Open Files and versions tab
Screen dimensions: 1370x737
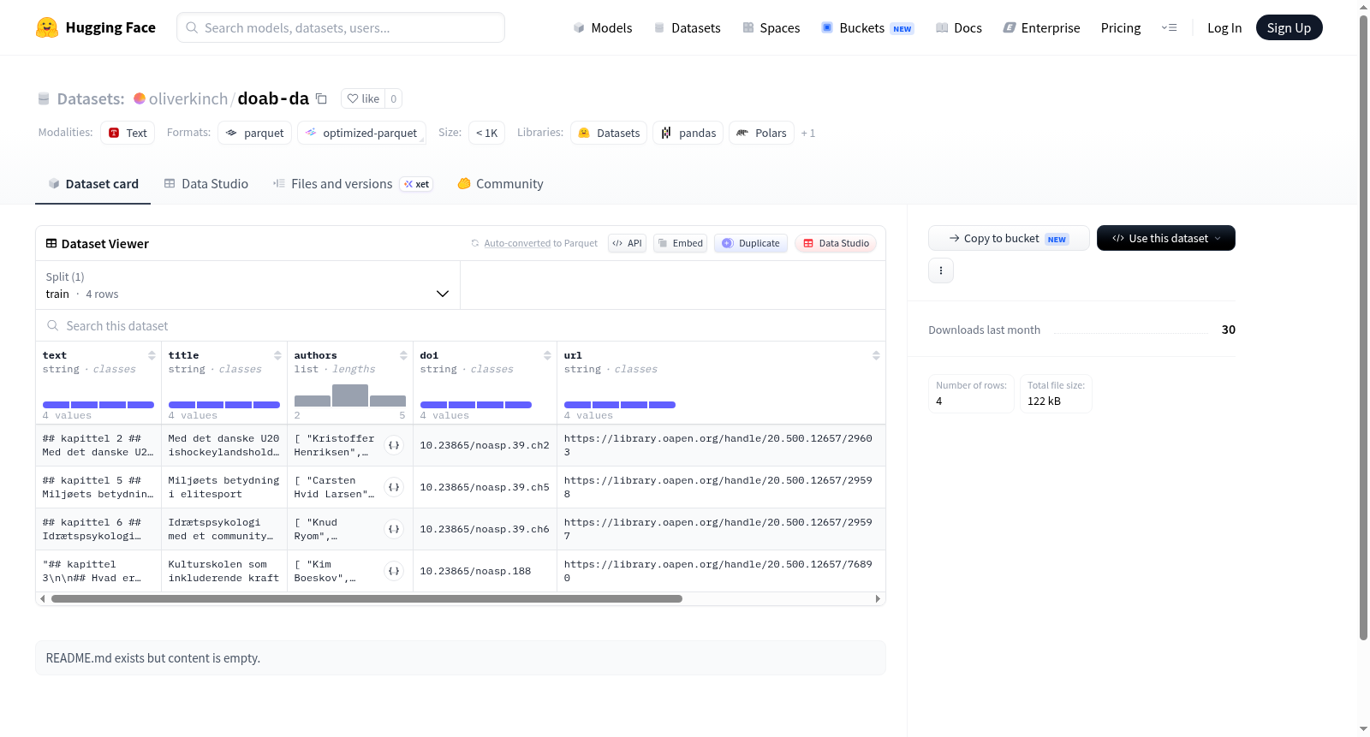pos(353,184)
